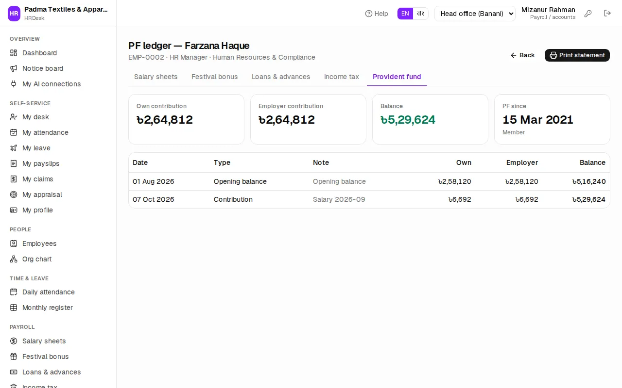Open My payslips
The height and width of the screenshot is (388, 622).
[58, 163]
